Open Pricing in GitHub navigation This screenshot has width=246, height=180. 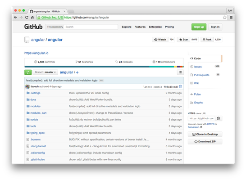[x=169, y=27]
